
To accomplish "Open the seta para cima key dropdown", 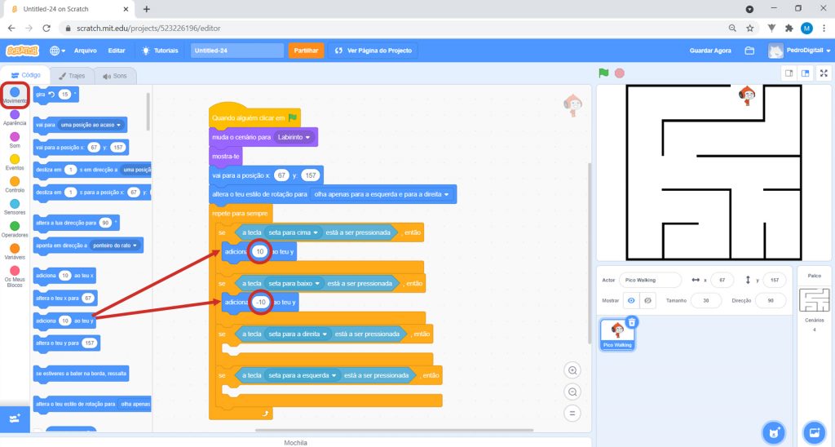I will (294, 232).
